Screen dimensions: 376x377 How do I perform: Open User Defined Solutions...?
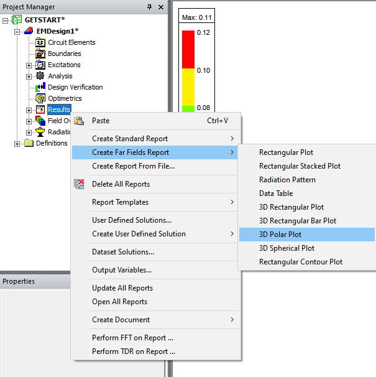(156, 220)
